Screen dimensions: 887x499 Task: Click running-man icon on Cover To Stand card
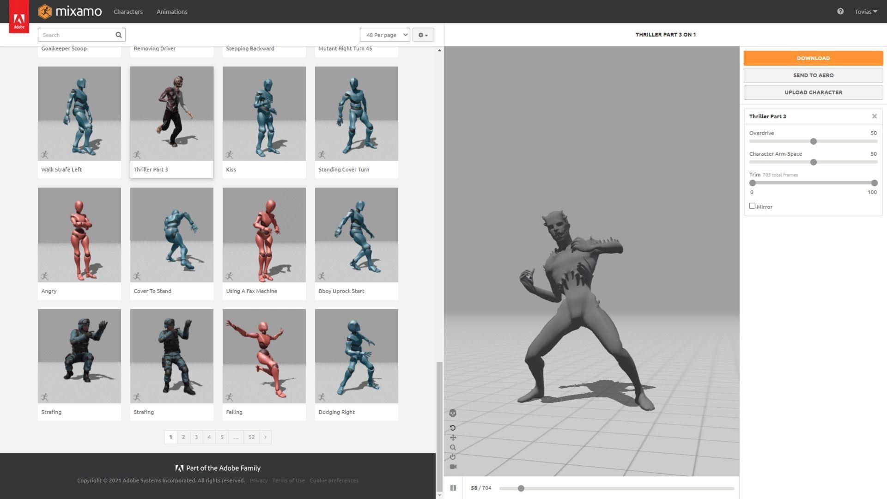point(137,276)
